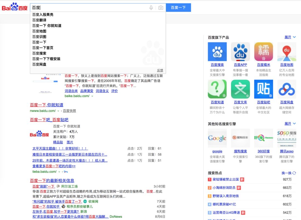Image resolution: width=301 pixels, height=220 pixels.
Task: Open the 图片 link under Tieba
Action: (70, 142)
